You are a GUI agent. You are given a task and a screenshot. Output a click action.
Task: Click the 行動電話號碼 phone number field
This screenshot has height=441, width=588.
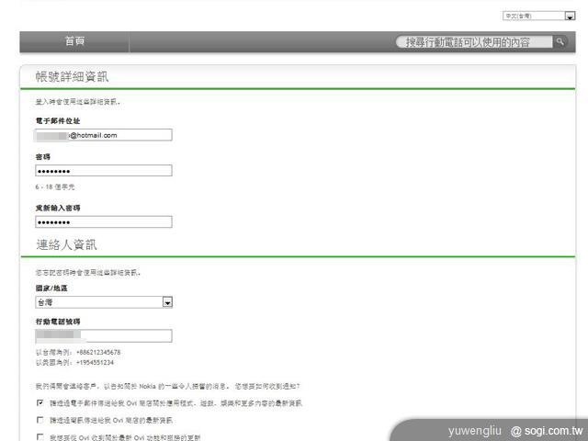tap(104, 335)
